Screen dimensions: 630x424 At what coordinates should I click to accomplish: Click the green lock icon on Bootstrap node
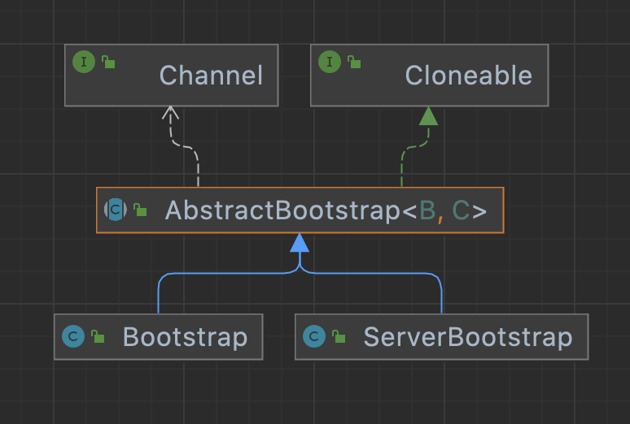click(x=98, y=336)
